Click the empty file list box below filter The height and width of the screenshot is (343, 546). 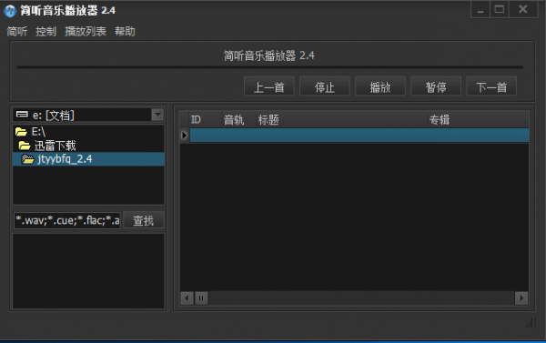coord(88,271)
